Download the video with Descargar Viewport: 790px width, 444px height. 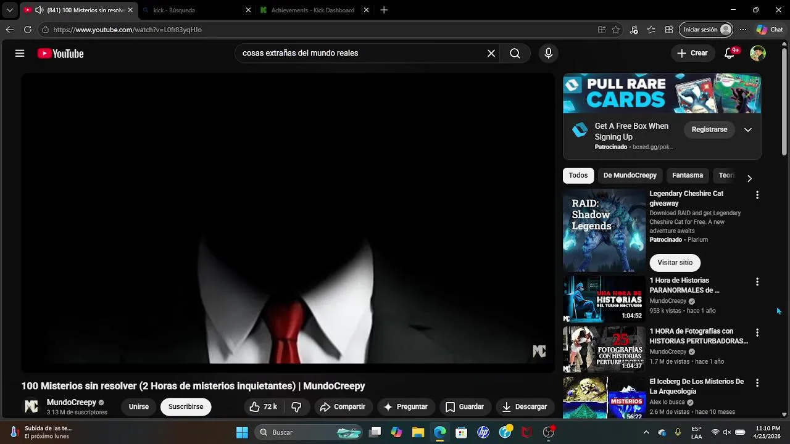point(525,407)
